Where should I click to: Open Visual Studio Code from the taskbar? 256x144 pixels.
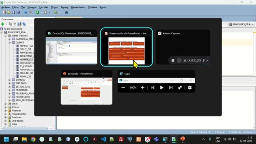[x=103, y=139]
